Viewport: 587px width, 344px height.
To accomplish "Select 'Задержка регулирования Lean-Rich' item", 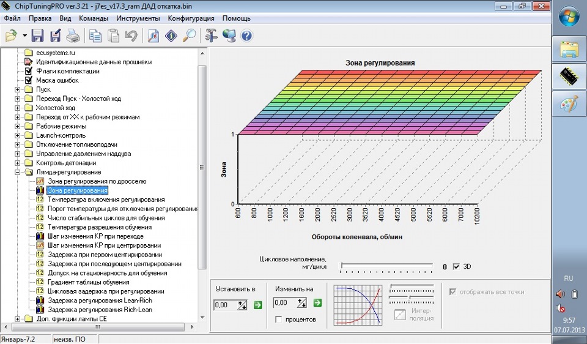I will click(100, 301).
